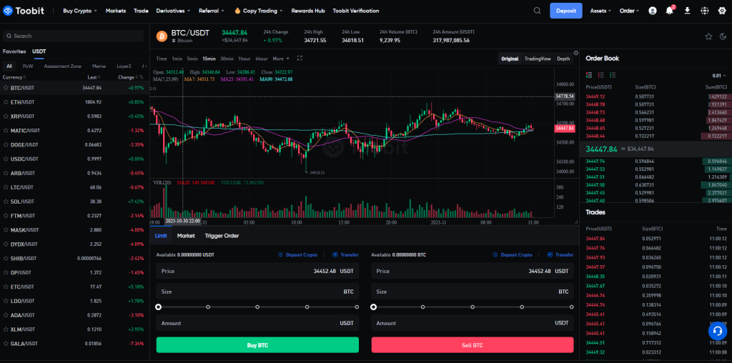This screenshot has height=363, width=732.
Task: Switch chart to Depth view
Action: [563, 59]
